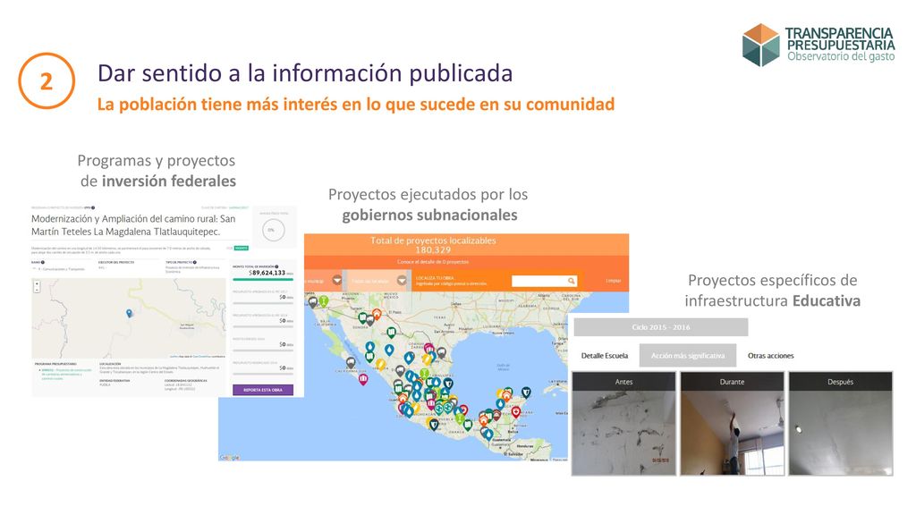This screenshot has height=515, width=916.
Task: Click Conoce el detalle de 0 proyectos
Action: (433, 262)
